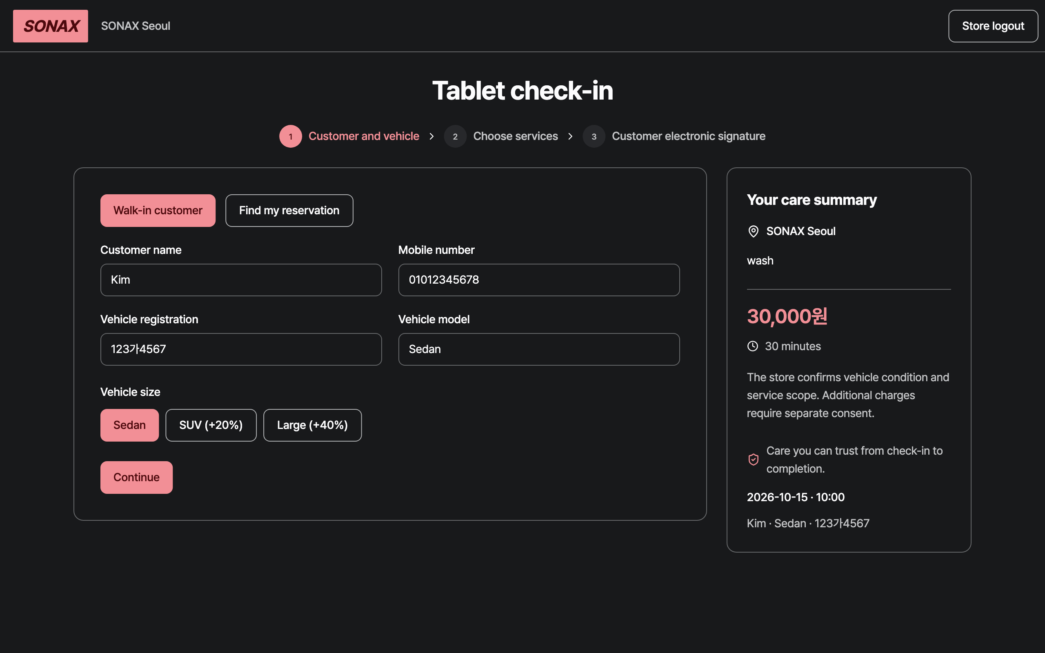This screenshot has width=1045, height=653.
Task: Switch to Find my reservation
Action: point(289,210)
